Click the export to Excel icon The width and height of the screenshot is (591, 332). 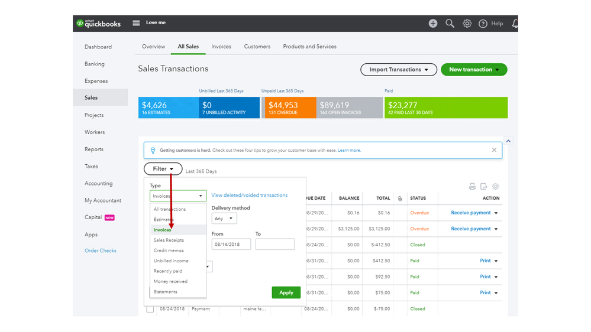click(483, 186)
